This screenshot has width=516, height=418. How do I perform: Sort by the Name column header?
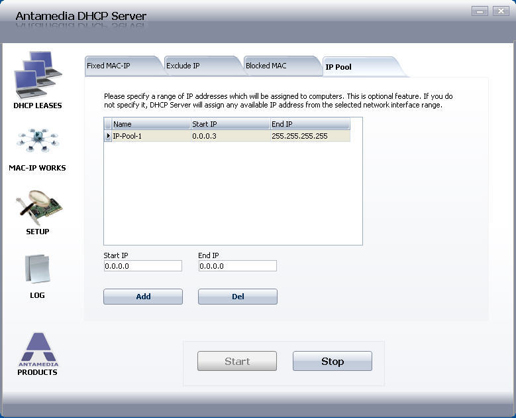point(150,124)
